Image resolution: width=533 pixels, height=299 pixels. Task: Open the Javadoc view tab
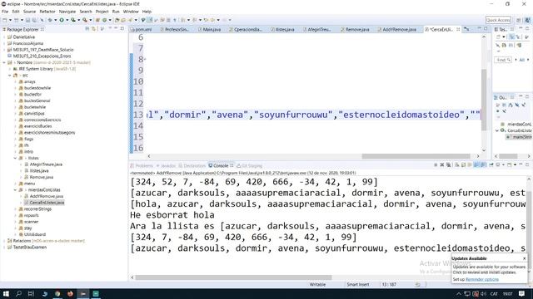pyautogui.click(x=166, y=166)
